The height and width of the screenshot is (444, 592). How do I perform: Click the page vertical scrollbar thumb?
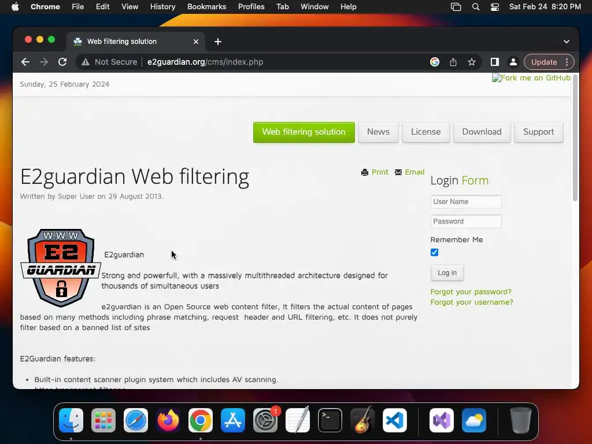pos(575,138)
